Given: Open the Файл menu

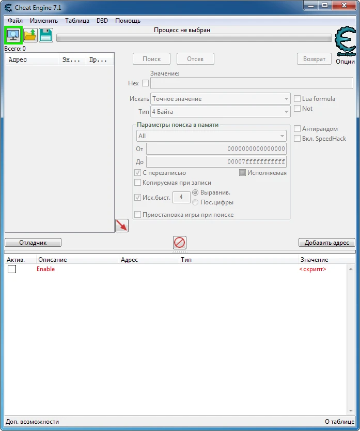Looking at the screenshot, I should (x=15, y=21).
